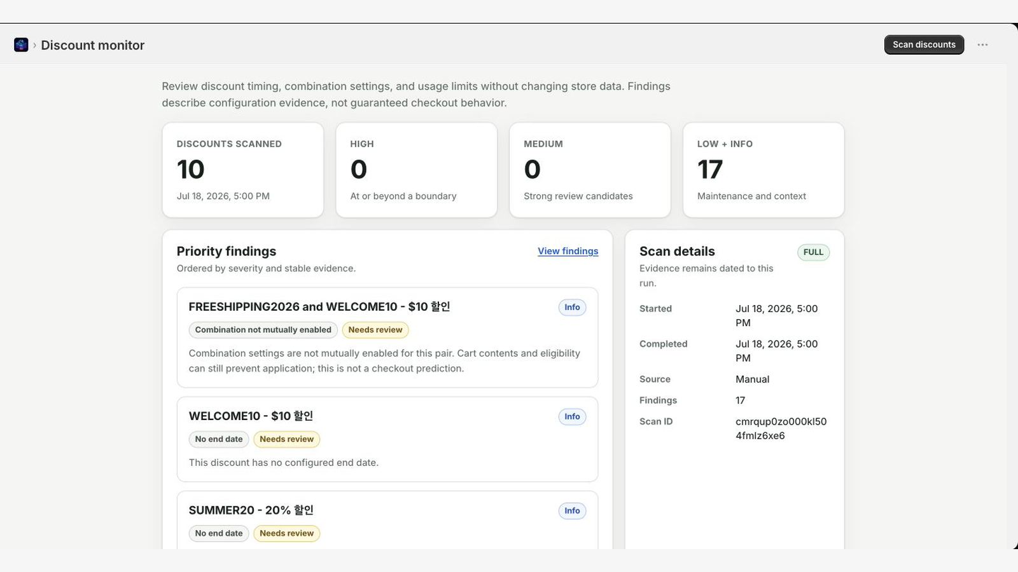The width and height of the screenshot is (1018, 572).
Task: Open the WELCOME10 - $10 finding title
Action: [x=251, y=416]
